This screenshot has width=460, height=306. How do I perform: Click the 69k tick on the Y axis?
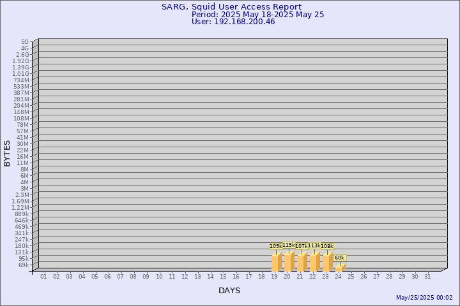(x=23, y=265)
